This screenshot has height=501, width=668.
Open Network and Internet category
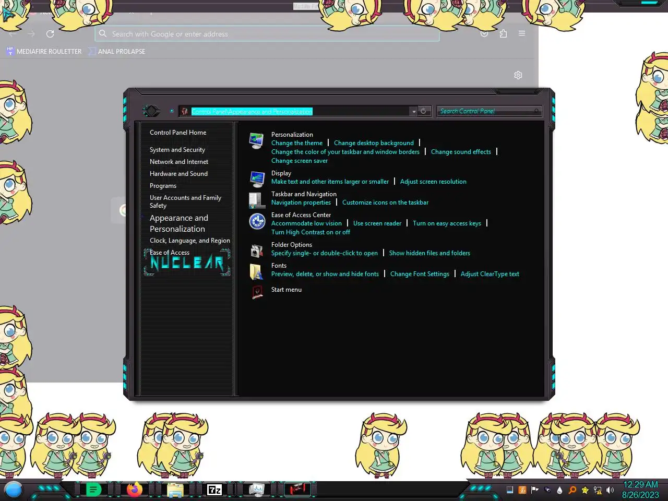[x=179, y=162]
